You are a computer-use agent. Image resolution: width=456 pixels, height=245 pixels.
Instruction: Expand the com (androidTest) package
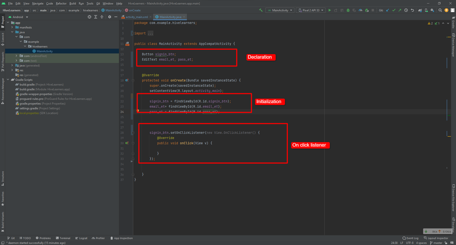click(17, 56)
